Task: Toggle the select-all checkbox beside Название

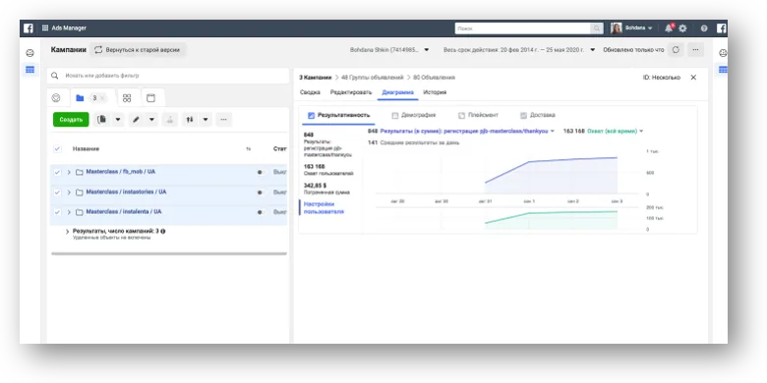Action: pos(57,149)
